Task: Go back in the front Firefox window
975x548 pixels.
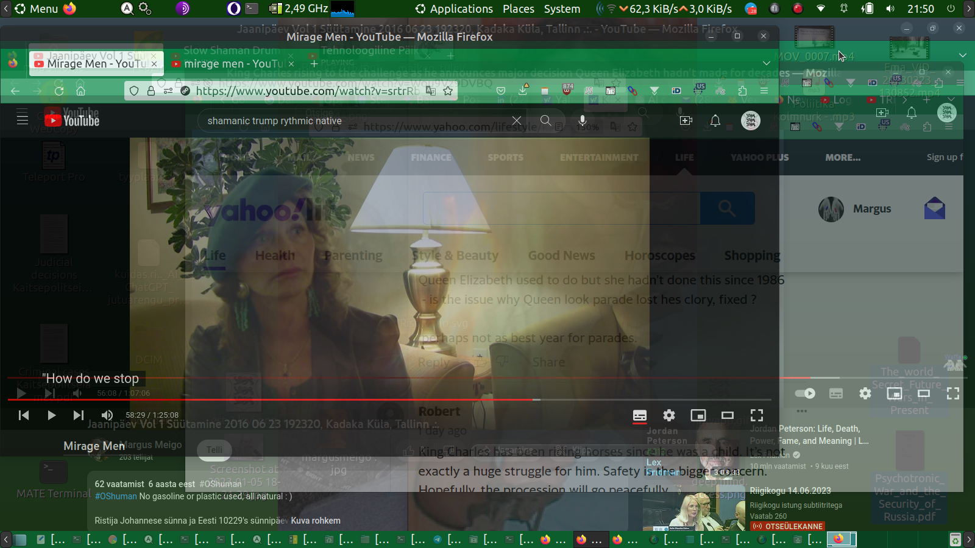Action: (15, 91)
